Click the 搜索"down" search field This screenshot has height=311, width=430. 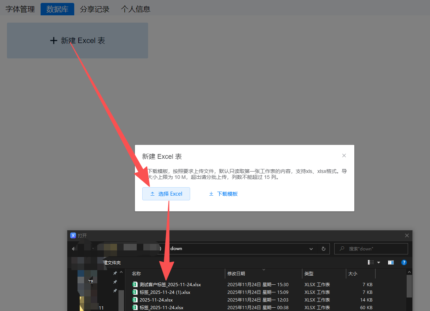(375, 249)
